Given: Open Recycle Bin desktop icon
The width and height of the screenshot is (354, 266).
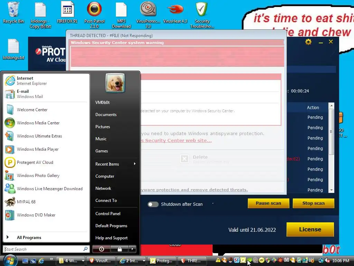Looking at the screenshot, I should click(13, 13).
